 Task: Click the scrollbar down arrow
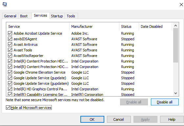[x=175, y=93]
